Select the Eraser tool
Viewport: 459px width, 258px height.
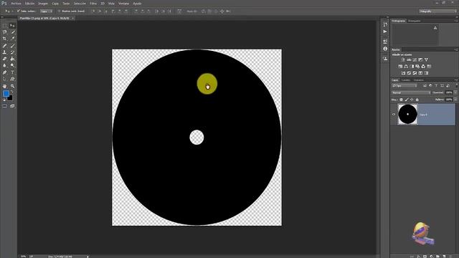4,59
